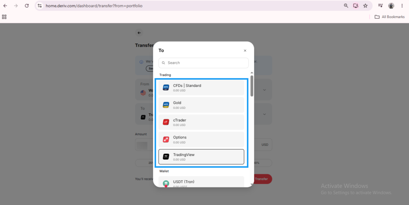Click the Gold MT5 icon

tap(166, 105)
